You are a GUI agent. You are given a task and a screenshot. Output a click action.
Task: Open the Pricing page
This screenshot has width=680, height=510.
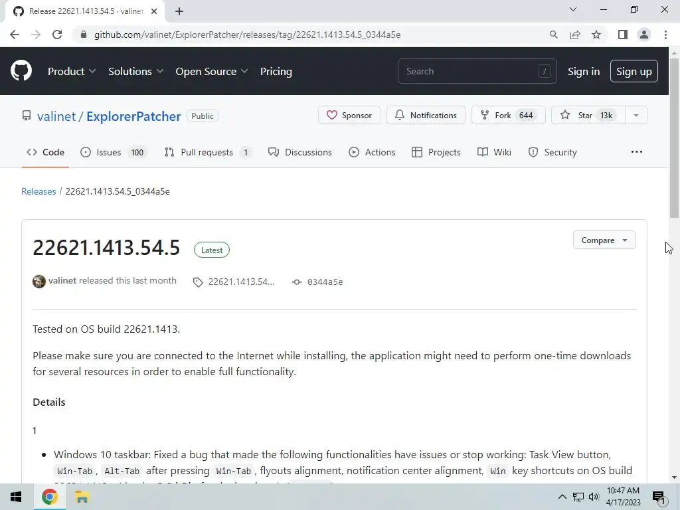pos(276,71)
